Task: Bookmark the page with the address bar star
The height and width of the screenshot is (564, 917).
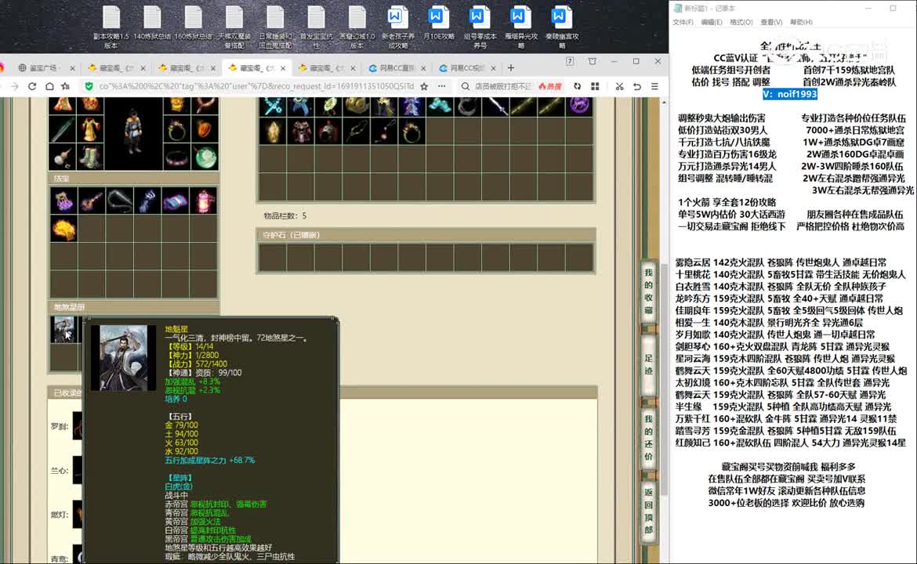Action: (x=424, y=86)
